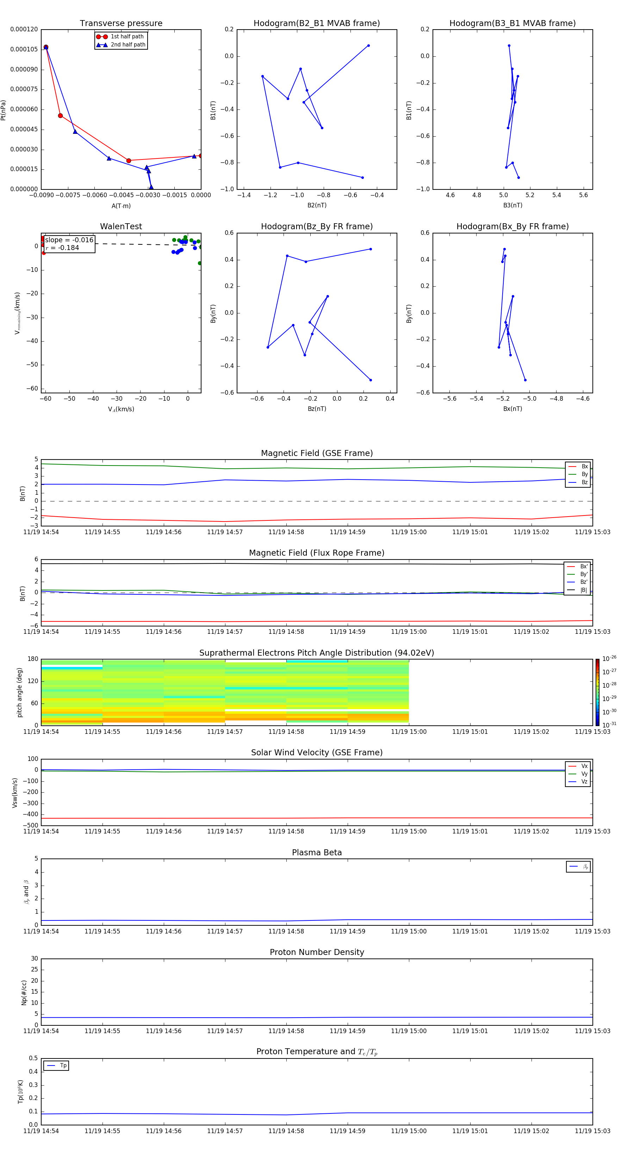
Task: Click the 'By' legend entry in GSE magnetic field plot
Action: click(x=578, y=474)
